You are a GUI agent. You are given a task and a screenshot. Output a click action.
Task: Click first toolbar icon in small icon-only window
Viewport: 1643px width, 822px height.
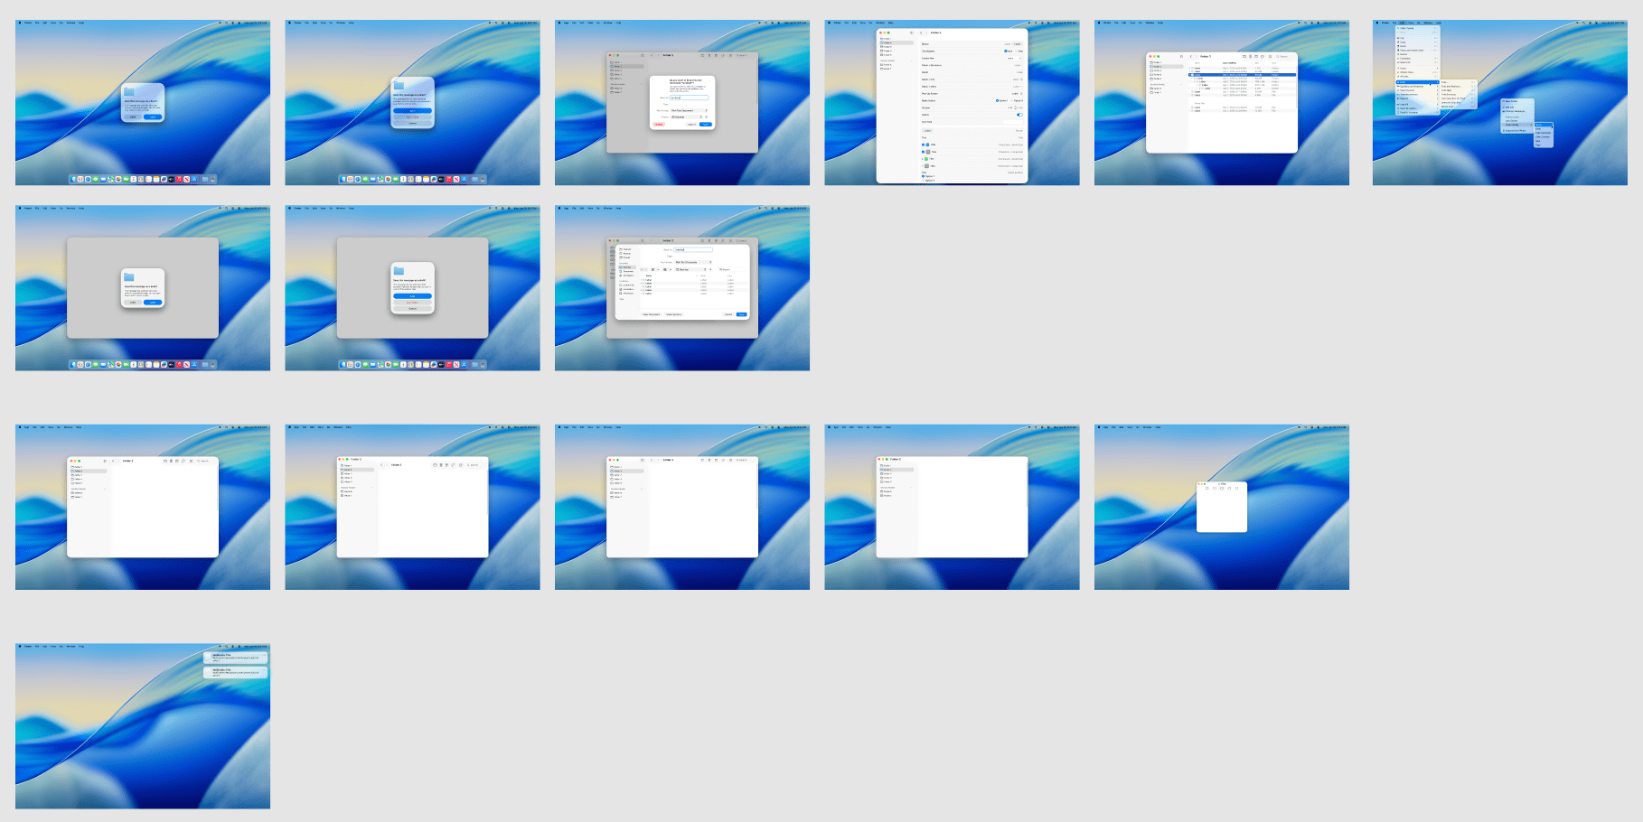point(1207,488)
